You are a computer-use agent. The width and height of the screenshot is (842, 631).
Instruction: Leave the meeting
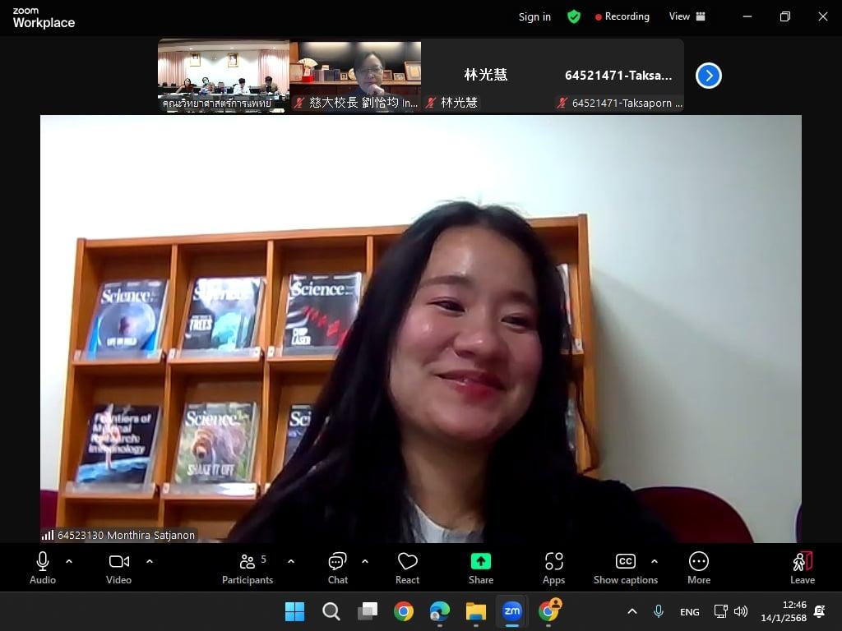802,568
